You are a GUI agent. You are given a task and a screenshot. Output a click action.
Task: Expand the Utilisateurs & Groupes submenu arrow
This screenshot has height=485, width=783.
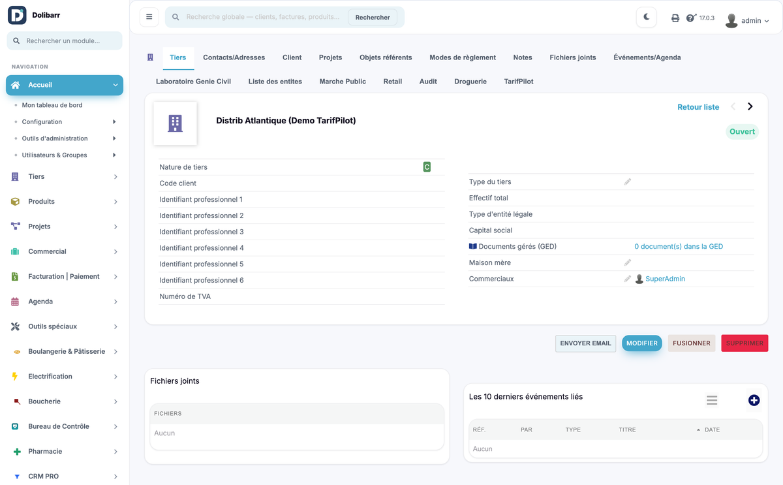click(x=114, y=155)
